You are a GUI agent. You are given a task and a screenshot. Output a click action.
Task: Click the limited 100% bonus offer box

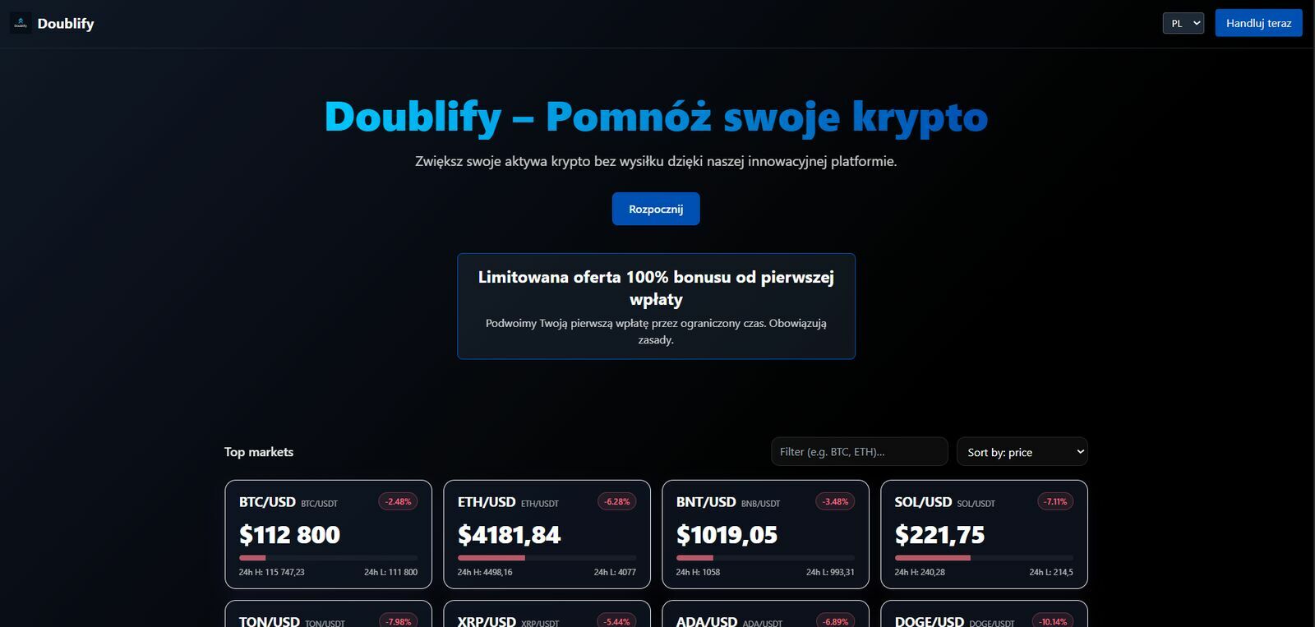(656, 306)
